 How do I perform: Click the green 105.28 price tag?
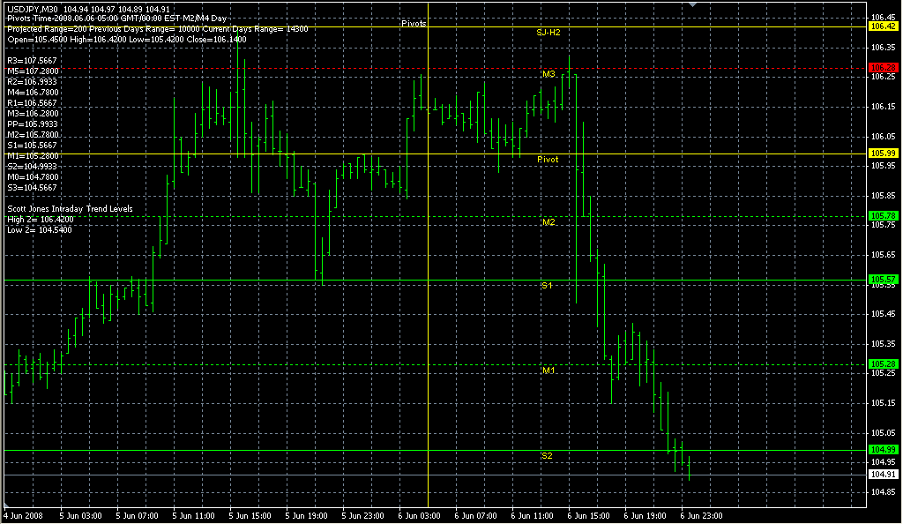point(883,363)
